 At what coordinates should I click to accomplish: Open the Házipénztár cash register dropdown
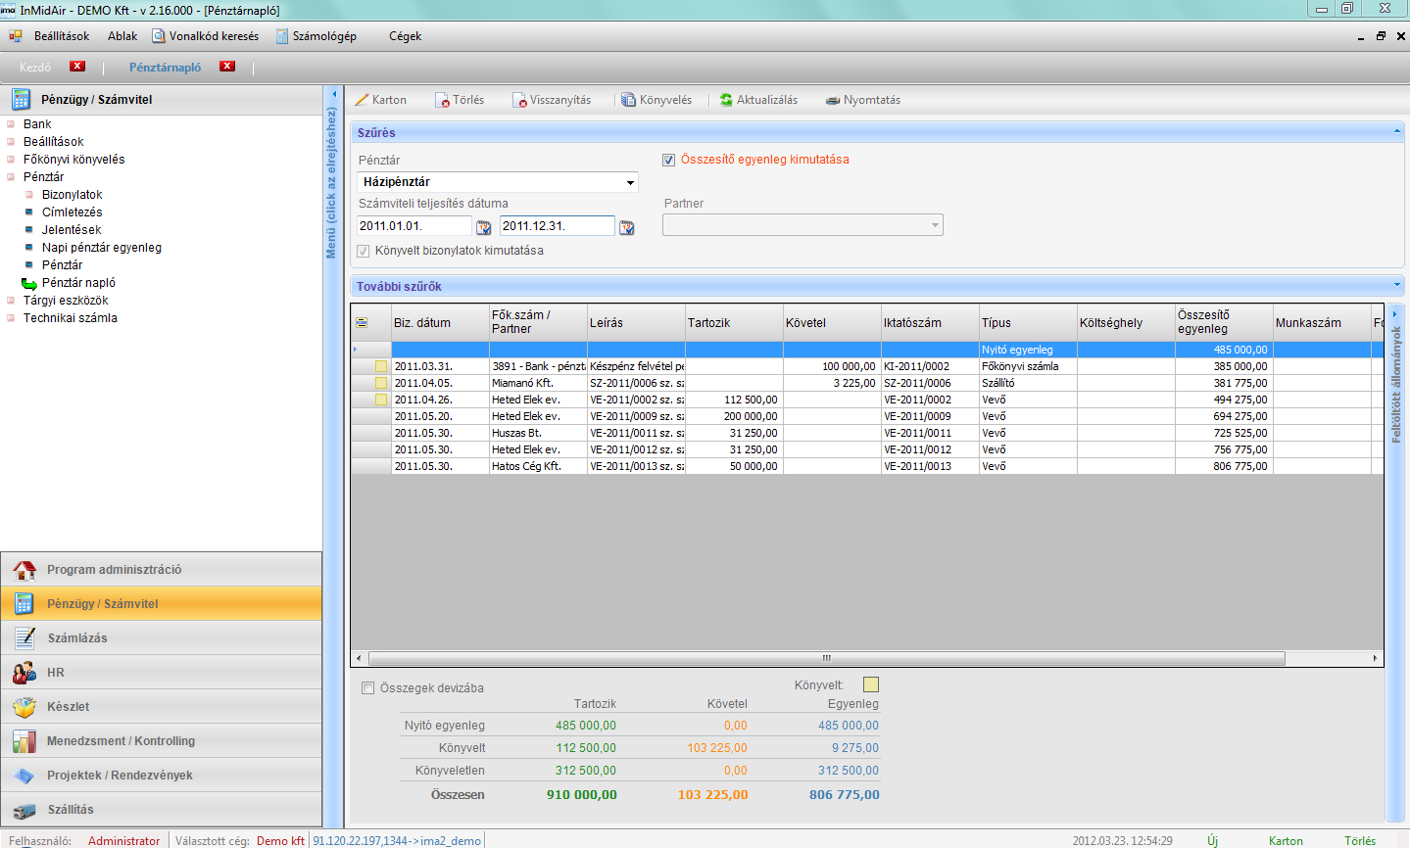pyautogui.click(x=630, y=182)
